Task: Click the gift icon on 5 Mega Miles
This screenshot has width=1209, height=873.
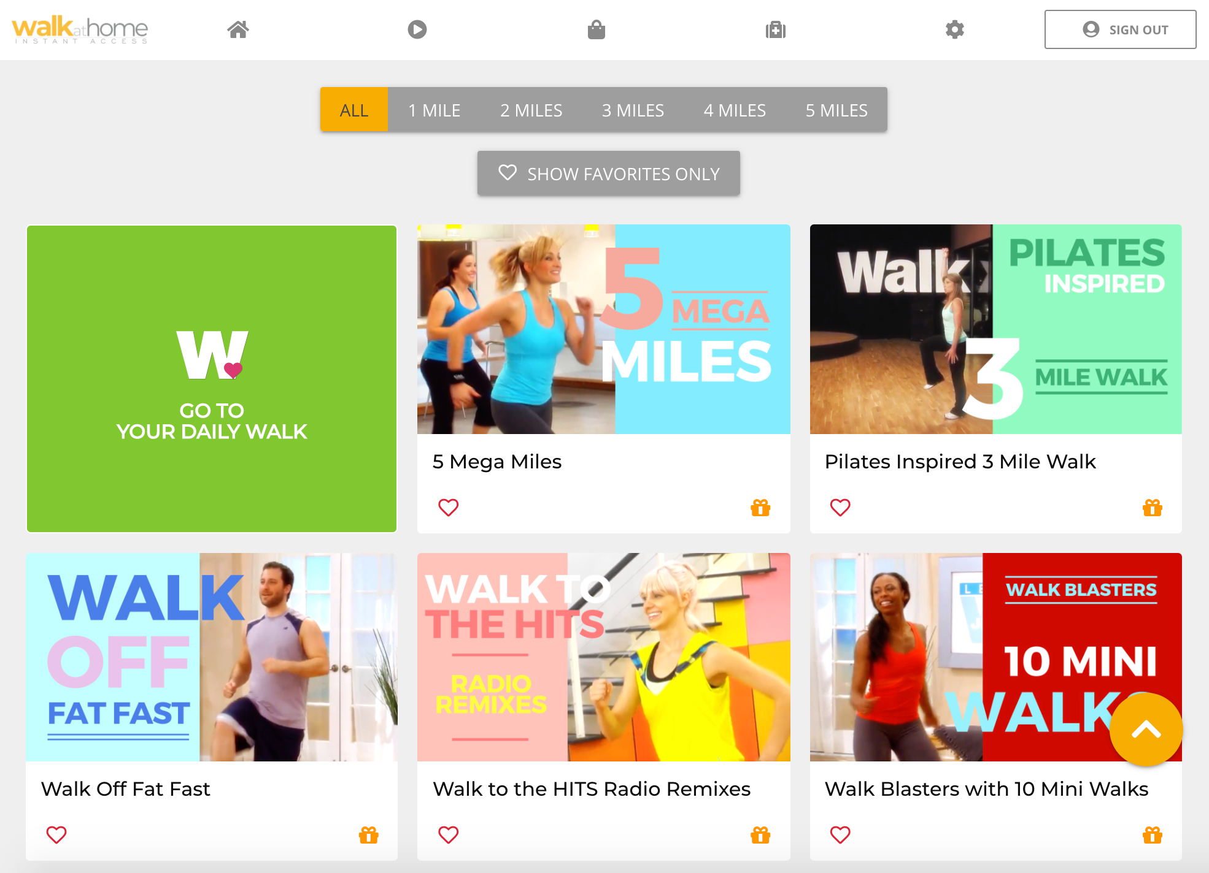Action: pos(760,508)
